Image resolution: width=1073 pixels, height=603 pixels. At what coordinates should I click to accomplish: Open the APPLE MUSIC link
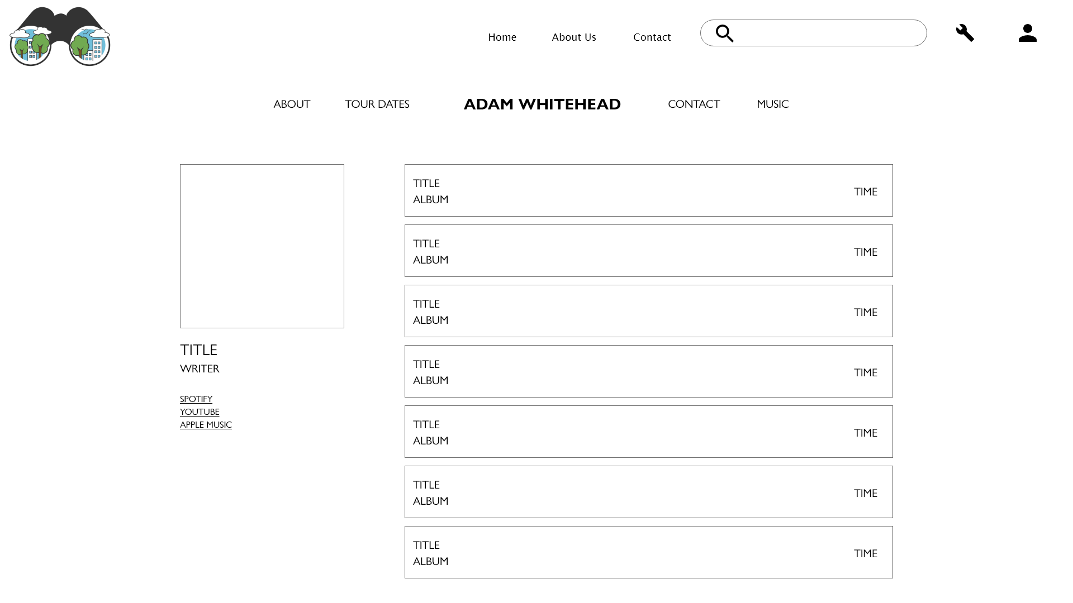(206, 424)
